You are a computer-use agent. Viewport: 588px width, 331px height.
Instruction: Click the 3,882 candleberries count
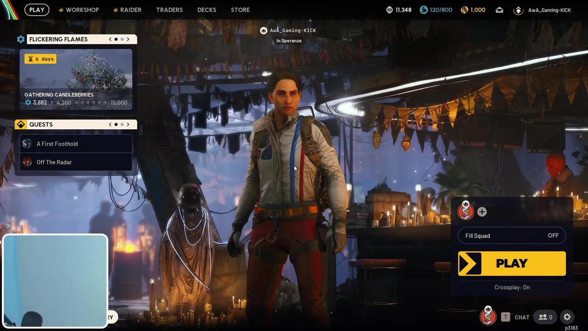40,103
